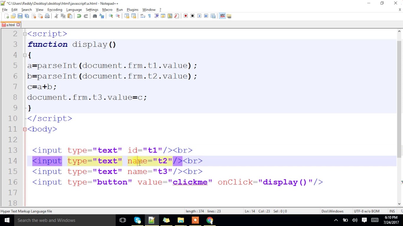Open the Document Map toolbar icon
This screenshot has height=226, width=403.
170,16
